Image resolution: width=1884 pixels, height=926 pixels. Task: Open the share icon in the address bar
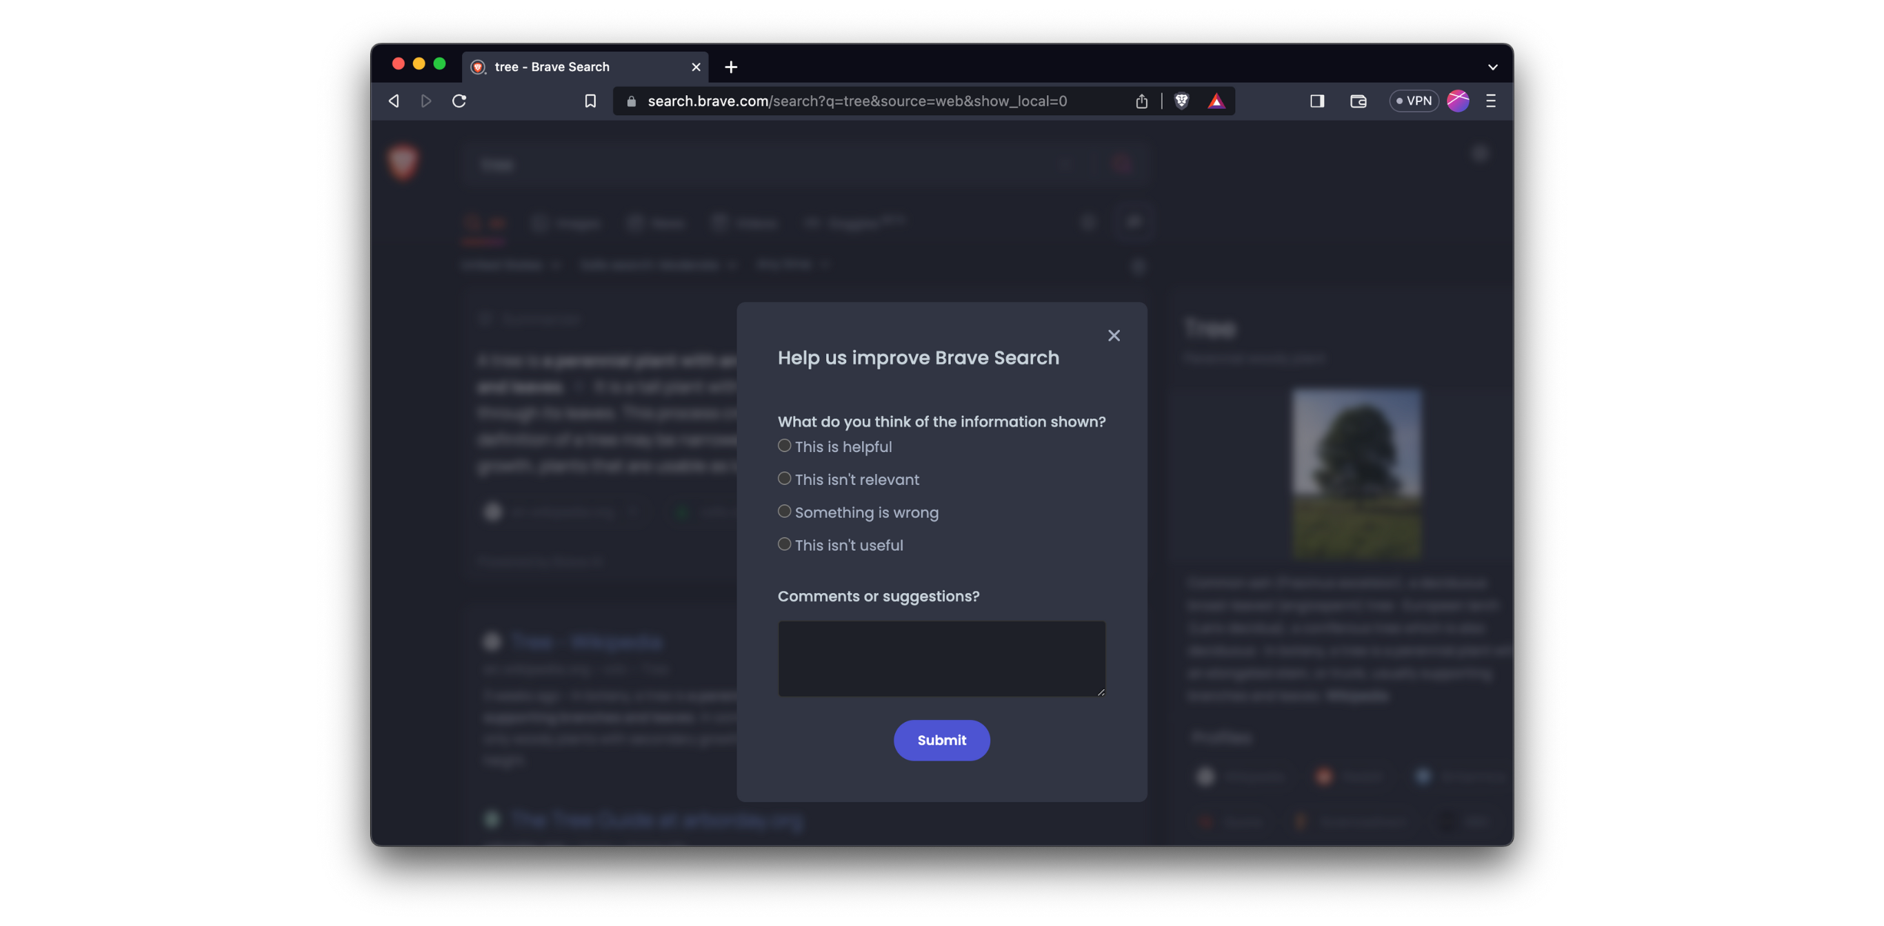point(1142,101)
